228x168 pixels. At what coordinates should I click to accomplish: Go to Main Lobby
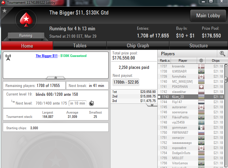208,16
